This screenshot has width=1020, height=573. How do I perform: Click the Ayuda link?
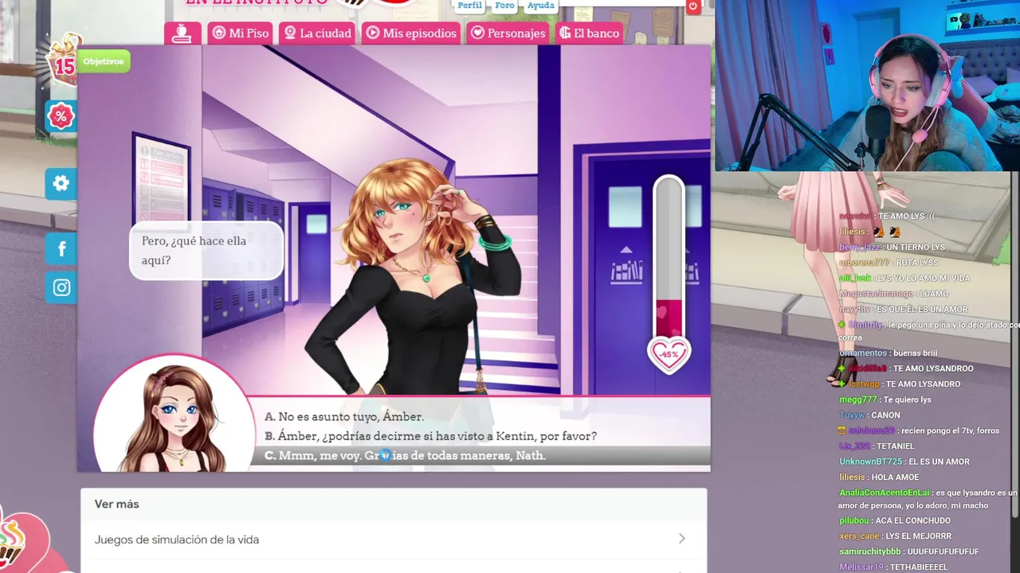540,6
